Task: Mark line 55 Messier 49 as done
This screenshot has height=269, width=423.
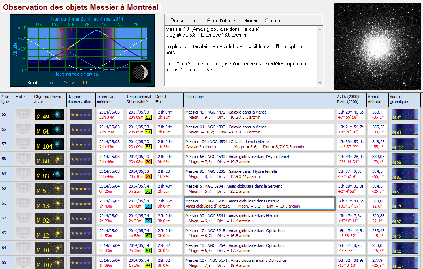Action: tap(23, 115)
